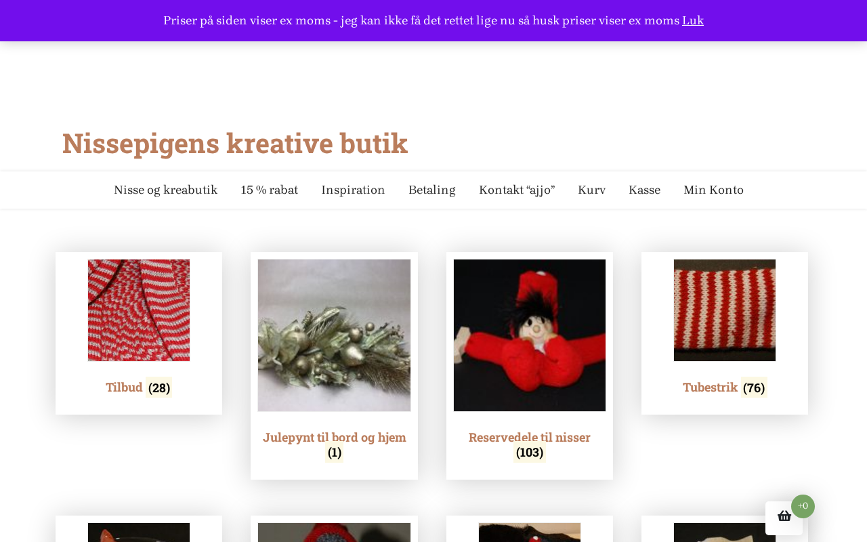Open the Tubestrik red-white knit thumbnail
867x542 pixels.
click(725, 310)
